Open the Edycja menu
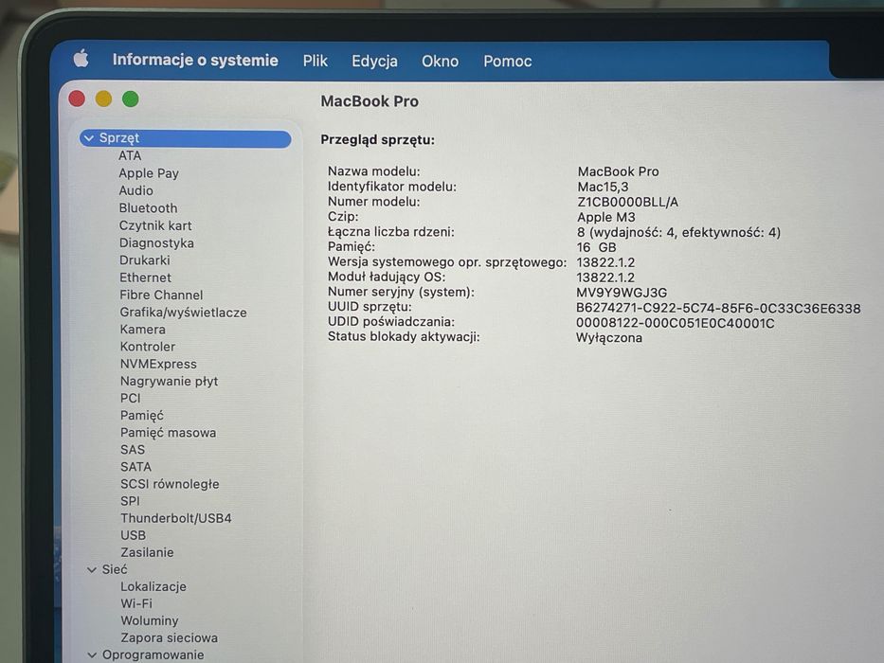 click(x=374, y=62)
